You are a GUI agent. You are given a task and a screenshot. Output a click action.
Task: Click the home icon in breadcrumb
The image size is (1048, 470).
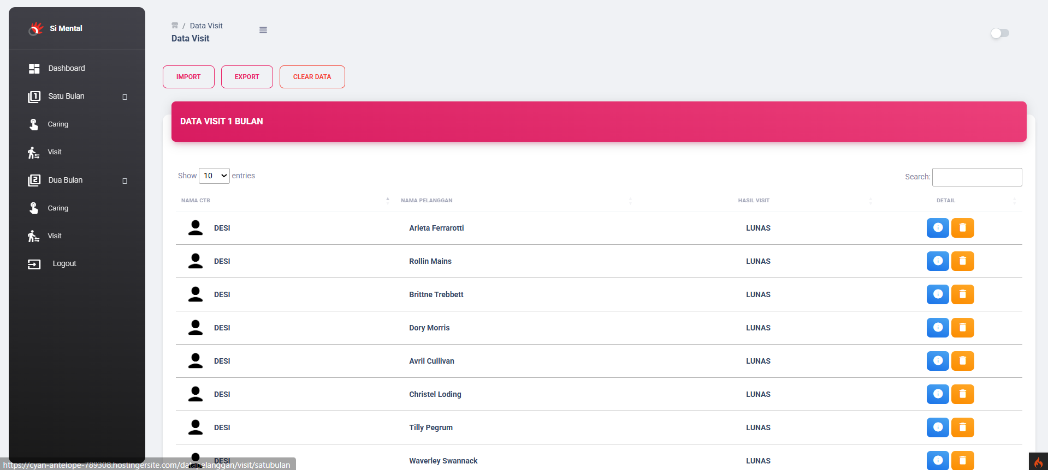click(x=175, y=26)
